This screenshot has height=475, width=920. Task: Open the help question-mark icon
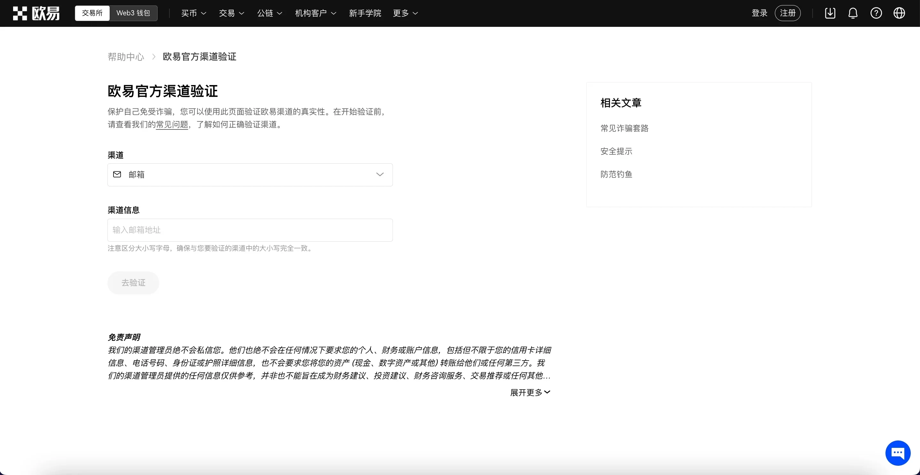pos(876,13)
